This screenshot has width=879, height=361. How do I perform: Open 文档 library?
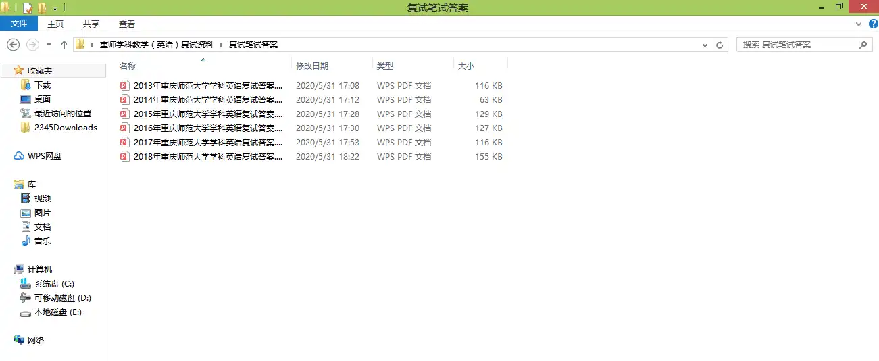[x=43, y=227]
